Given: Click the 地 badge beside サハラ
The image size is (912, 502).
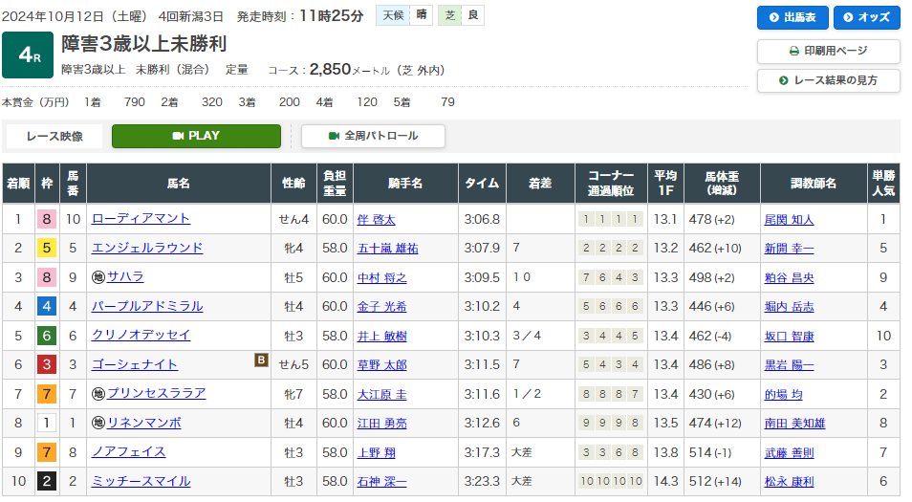Looking at the screenshot, I should [x=98, y=277].
